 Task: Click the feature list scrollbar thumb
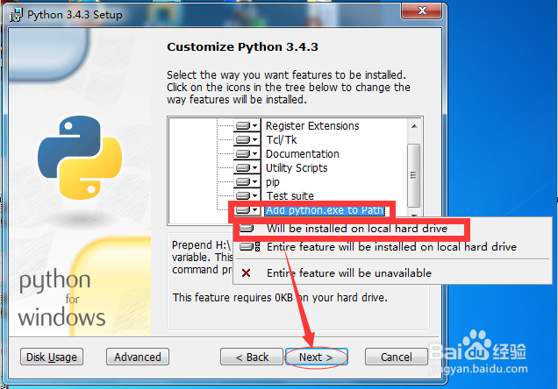[413, 175]
